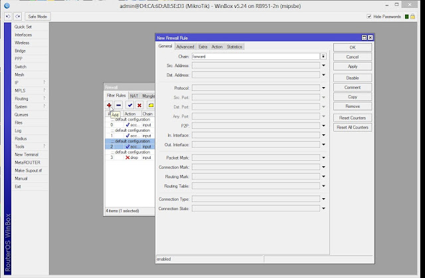The width and height of the screenshot is (425, 278).
Task: Open Bridge in sidebar
Action: point(20,51)
